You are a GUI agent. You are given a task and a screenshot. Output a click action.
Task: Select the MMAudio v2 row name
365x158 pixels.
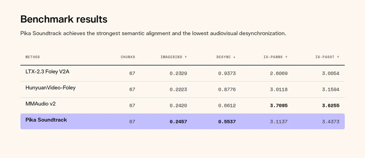pyautogui.click(x=41, y=104)
